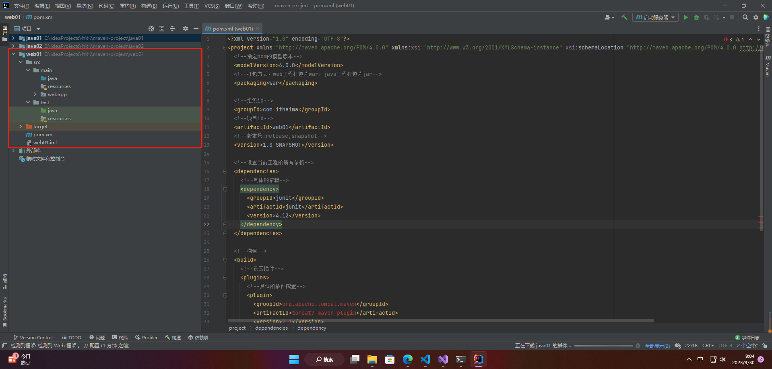
Task: Fold the build tag in the gutter
Action: coord(225,260)
